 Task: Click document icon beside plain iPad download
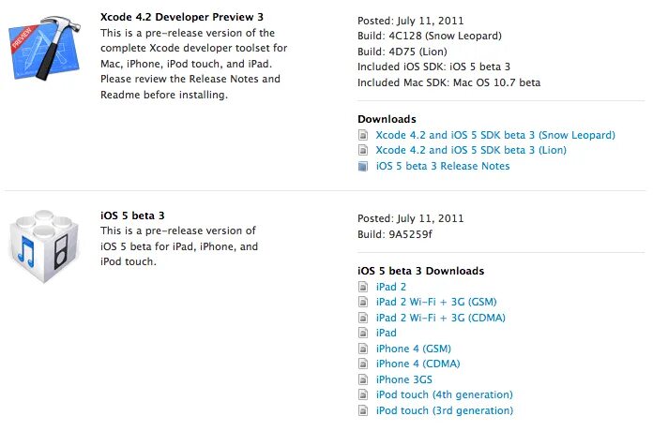pyautogui.click(x=363, y=333)
